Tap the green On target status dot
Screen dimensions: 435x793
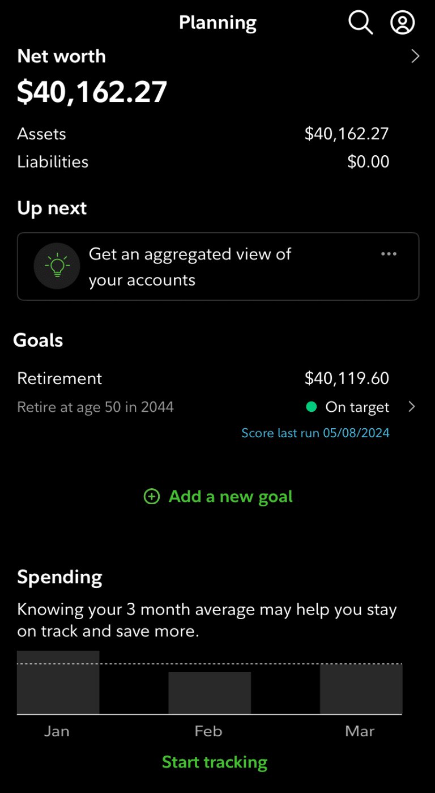311,407
